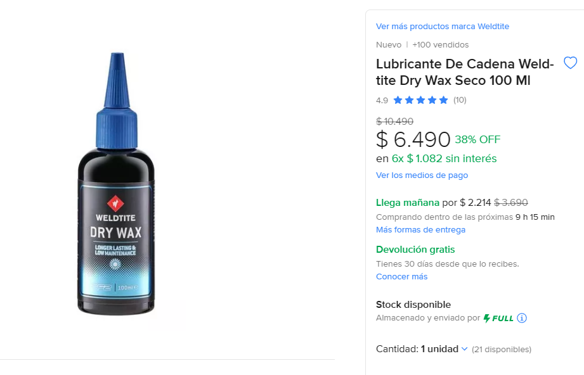This screenshot has width=584, height=375.
Task: Open Ver más productos marca Weldtite
Action: (x=442, y=27)
